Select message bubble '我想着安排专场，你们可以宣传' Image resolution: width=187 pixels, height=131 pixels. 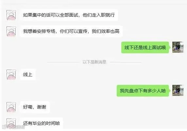click(x=71, y=31)
